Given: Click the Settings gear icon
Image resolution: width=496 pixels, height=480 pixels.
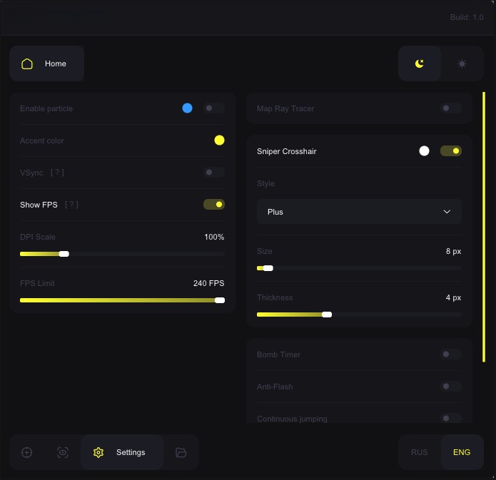Looking at the screenshot, I should (98, 452).
